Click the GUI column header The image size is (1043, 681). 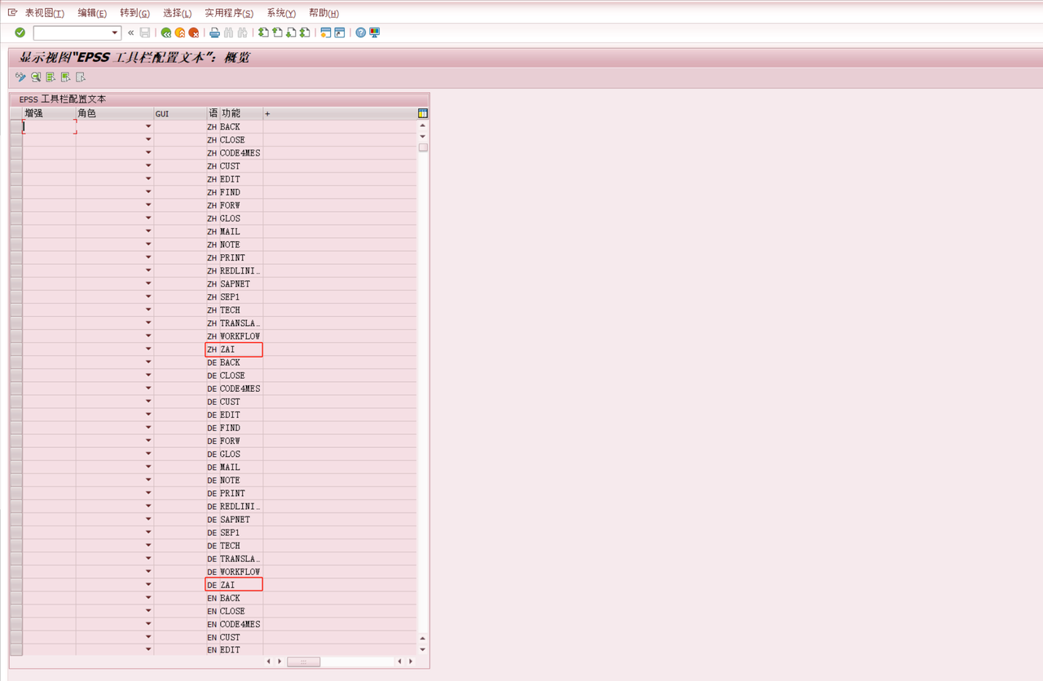[x=180, y=113]
